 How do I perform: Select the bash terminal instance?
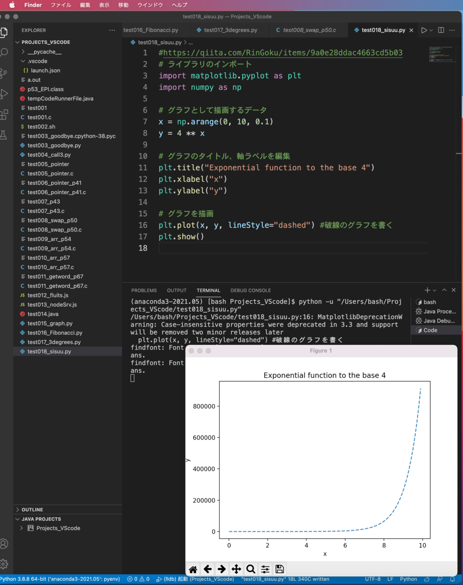[x=436, y=302]
